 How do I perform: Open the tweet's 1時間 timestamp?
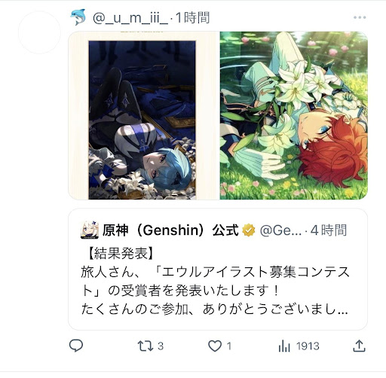[192, 18]
